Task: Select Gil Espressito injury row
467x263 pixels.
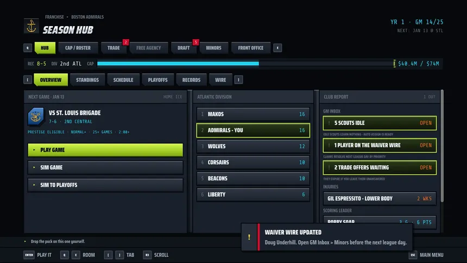Action: pyautogui.click(x=380, y=198)
